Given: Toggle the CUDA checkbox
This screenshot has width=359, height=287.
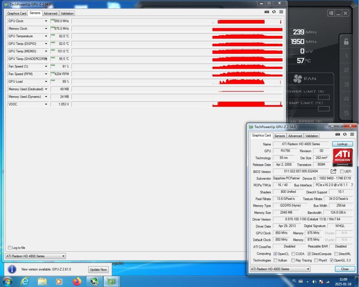Looking at the screenshot, I should tap(293, 254).
